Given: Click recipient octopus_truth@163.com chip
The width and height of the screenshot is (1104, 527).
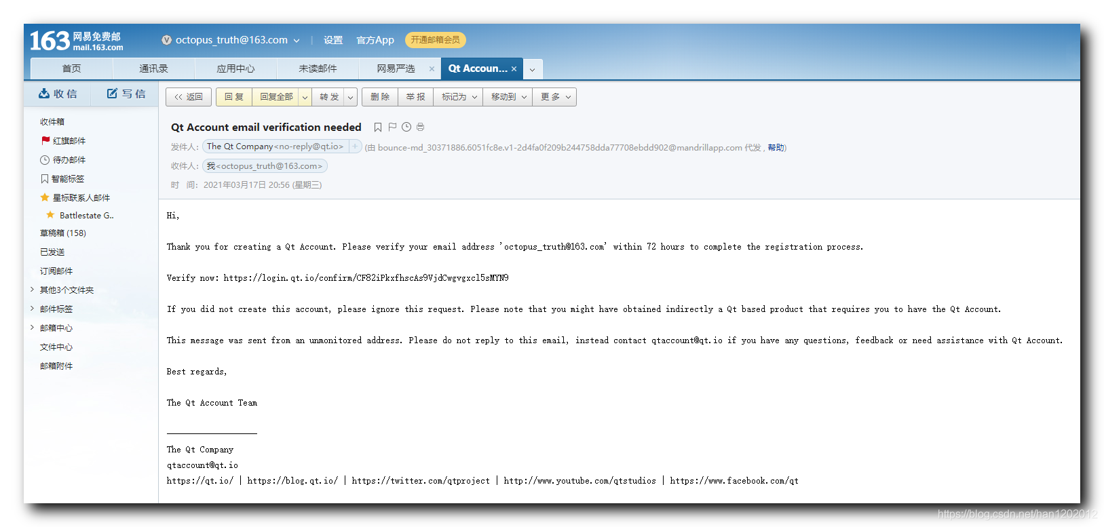Looking at the screenshot, I should tap(265, 166).
